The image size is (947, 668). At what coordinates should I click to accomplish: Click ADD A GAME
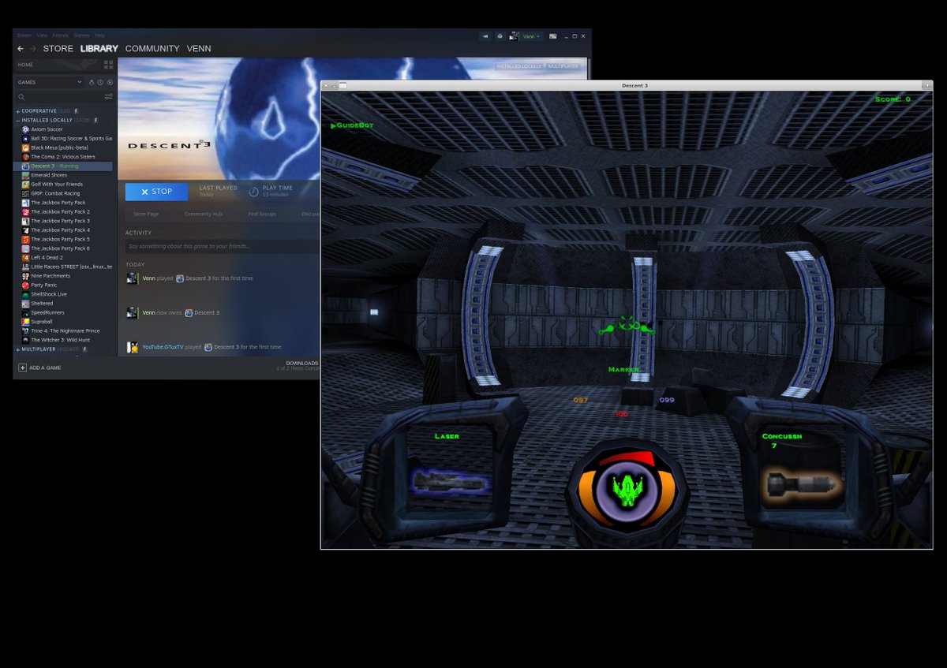45,368
